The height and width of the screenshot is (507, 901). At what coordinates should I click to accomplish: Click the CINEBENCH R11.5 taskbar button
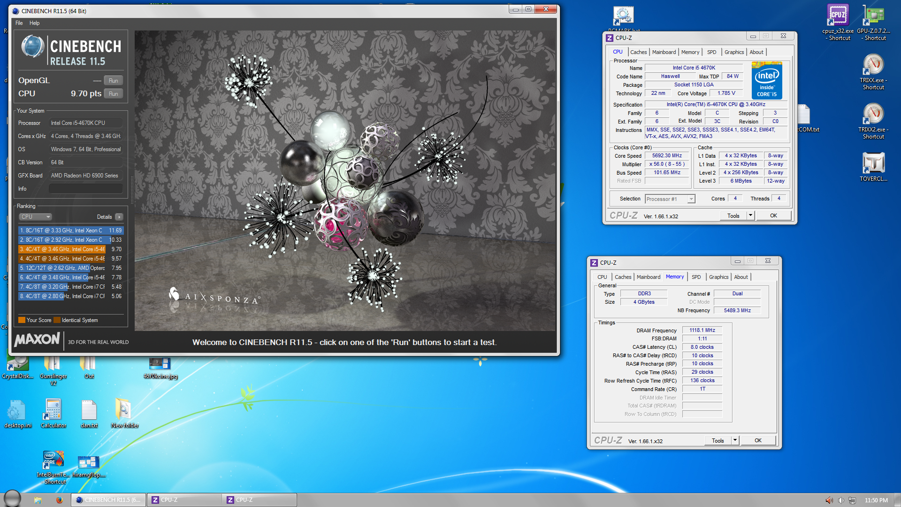coord(108,500)
